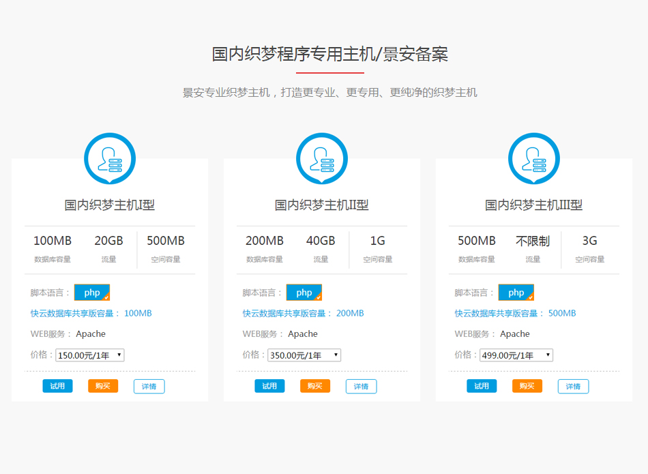Toggle php script option for 主机II型
Image resolution: width=648 pixels, height=474 pixels.
coord(304,293)
